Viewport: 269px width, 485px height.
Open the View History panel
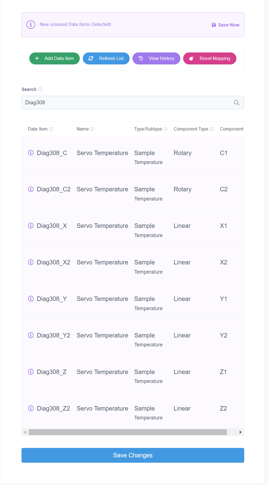pyautogui.click(x=156, y=58)
